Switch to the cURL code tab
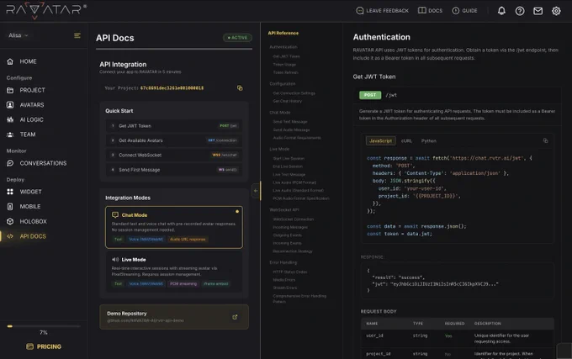 pyautogui.click(x=406, y=140)
